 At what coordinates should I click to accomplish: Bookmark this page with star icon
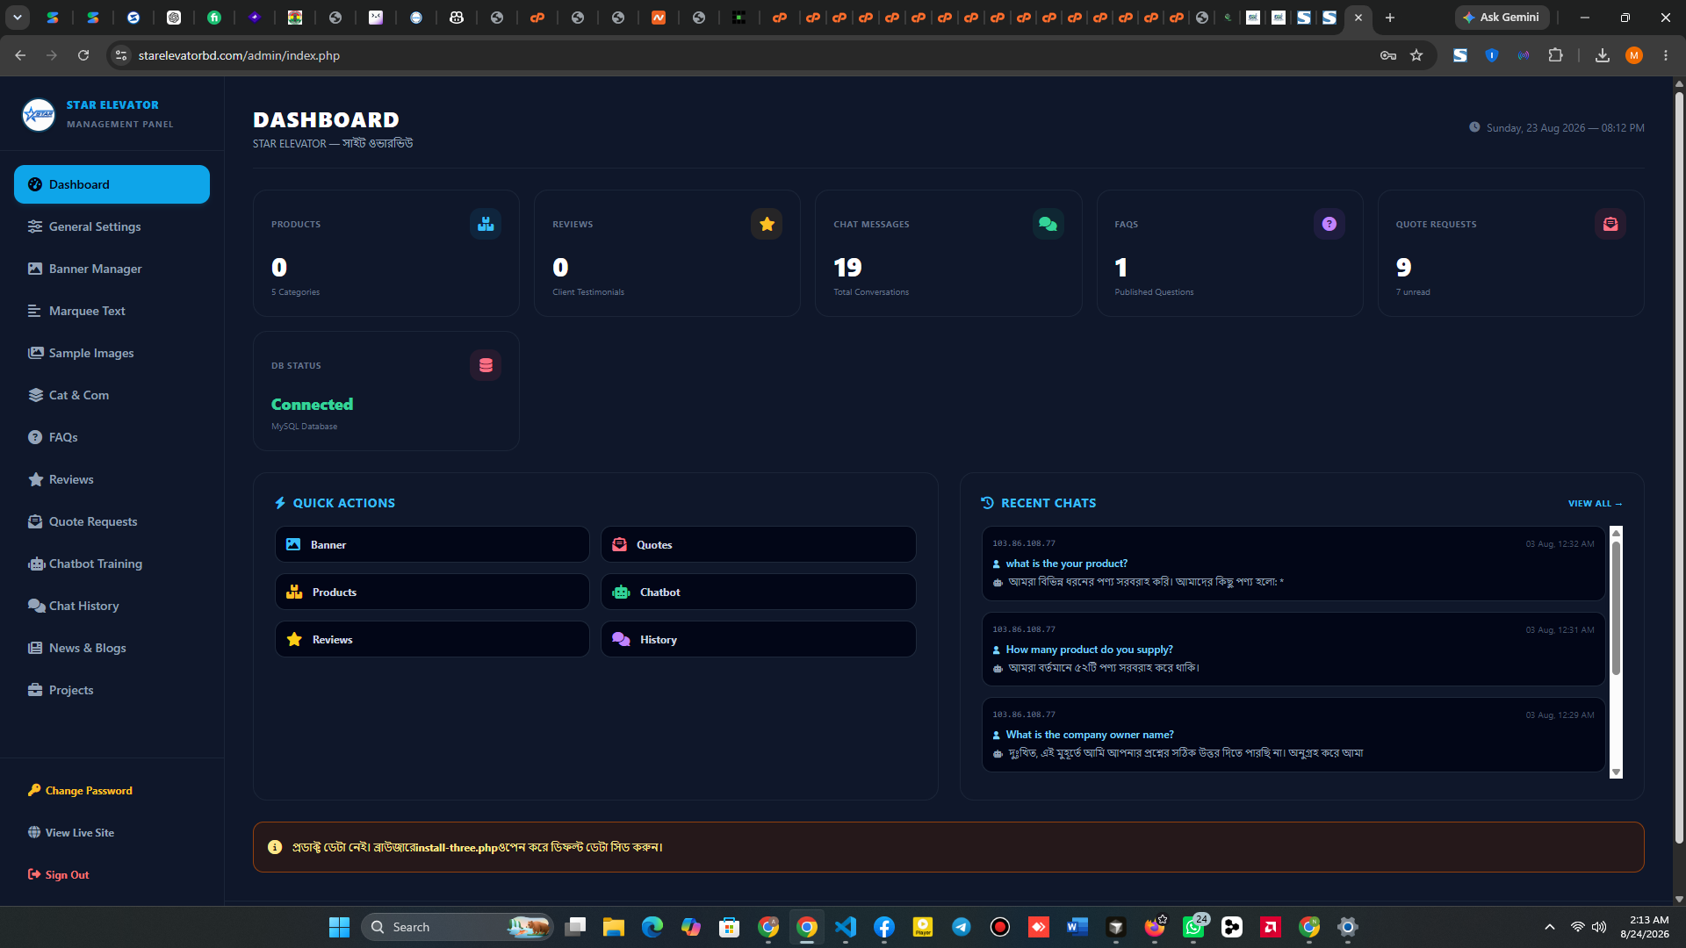pos(1416,55)
